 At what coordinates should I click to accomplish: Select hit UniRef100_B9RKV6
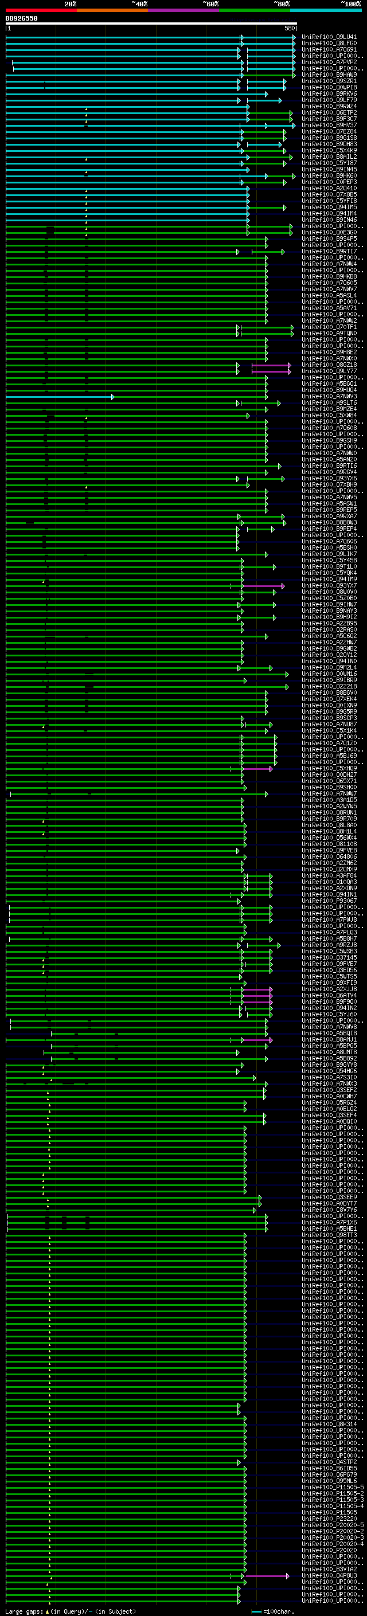click(x=329, y=93)
